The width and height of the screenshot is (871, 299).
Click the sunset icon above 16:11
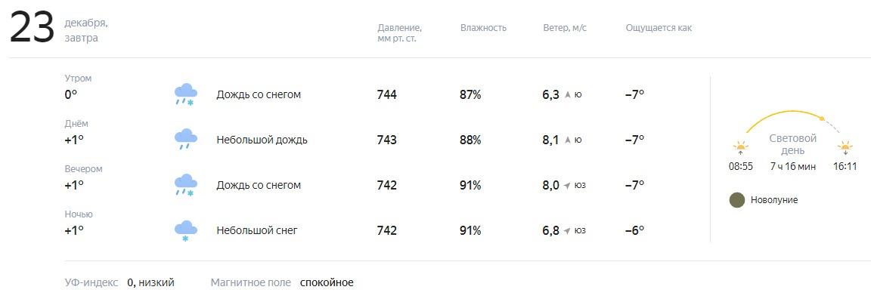click(x=845, y=148)
